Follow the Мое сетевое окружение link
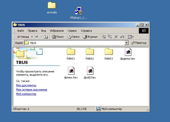Viewport: 170px width, 122px height. (32, 90)
